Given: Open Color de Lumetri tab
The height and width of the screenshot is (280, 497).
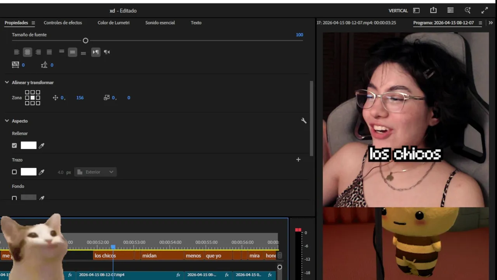Looking at the screenshot, I should [x=114, y=23].
